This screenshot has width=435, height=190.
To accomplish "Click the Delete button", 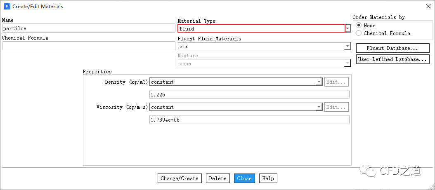I will point(217,178).
